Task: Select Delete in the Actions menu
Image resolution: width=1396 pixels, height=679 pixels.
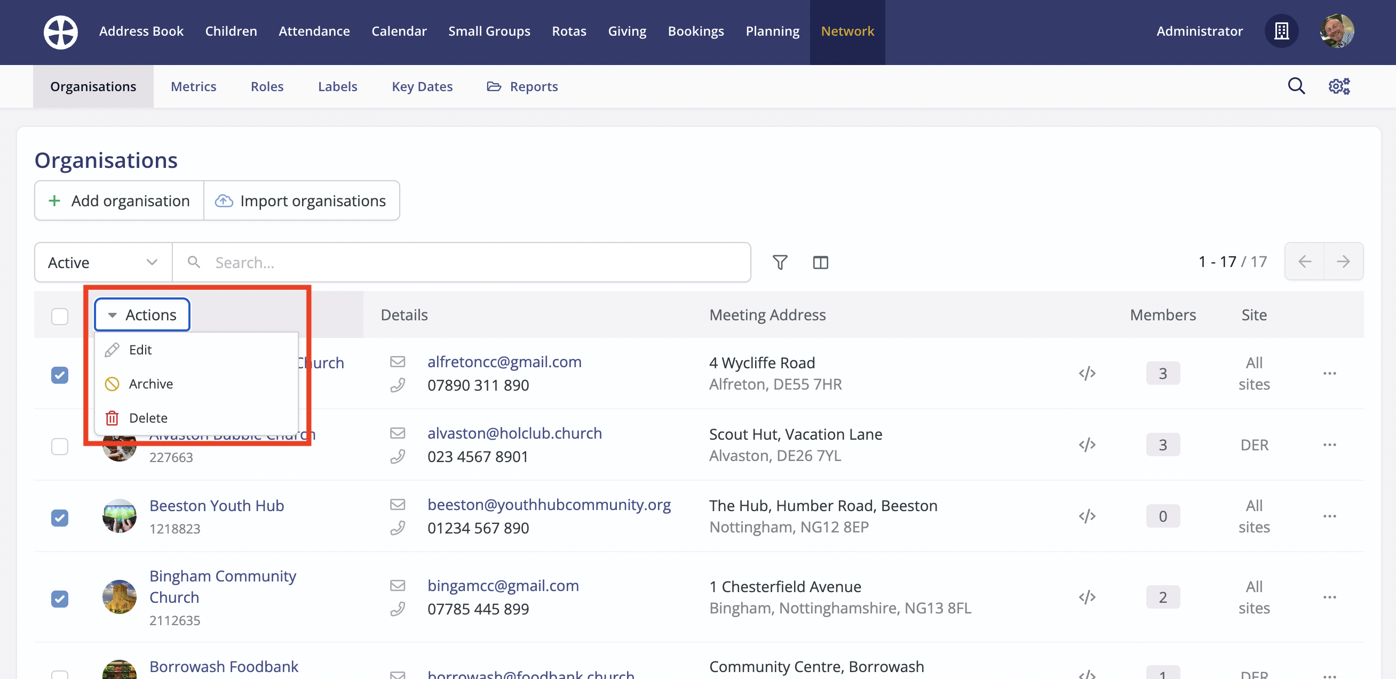Action: (x=148, y=418)
